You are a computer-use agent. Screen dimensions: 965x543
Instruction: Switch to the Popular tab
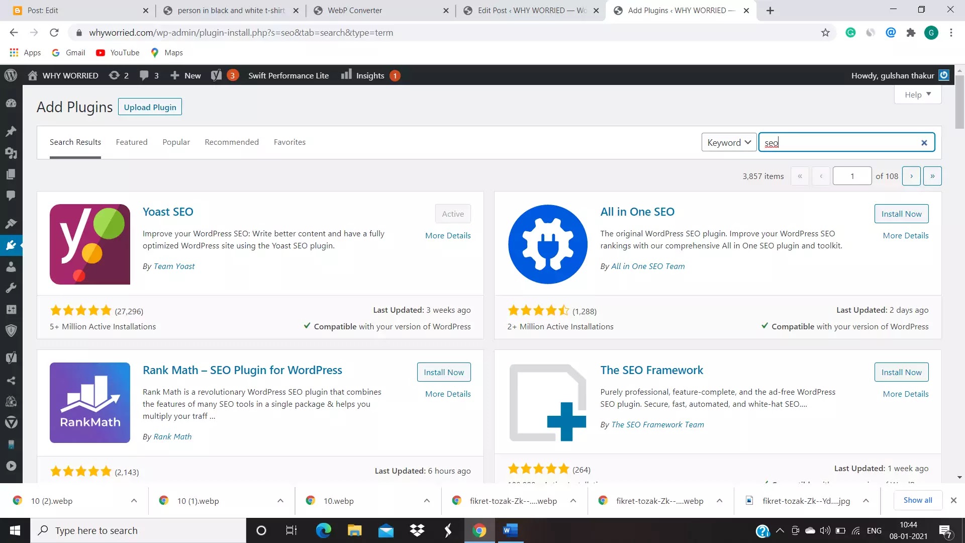pyautogui.click(x=176, y=142)
